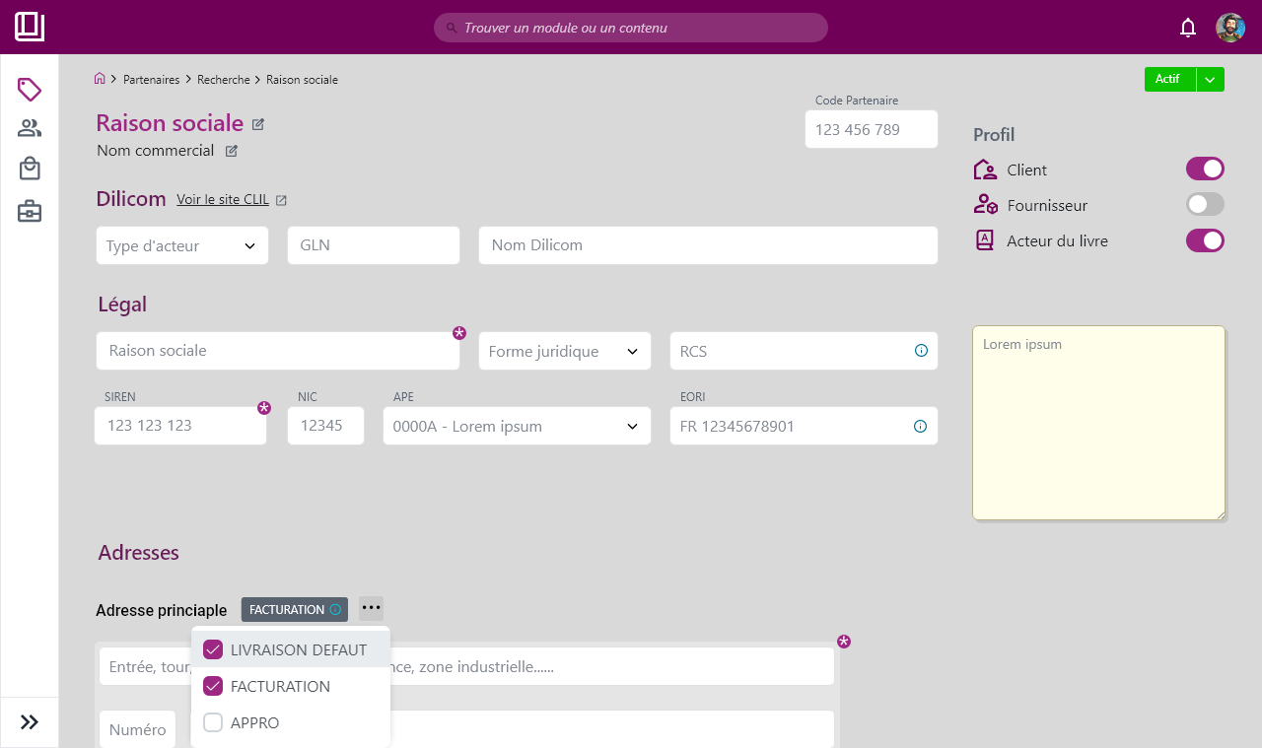1262x748 pixels.
Task: Go to Partenaires in the breadcrumb
Action: click(x=151, y=80)
